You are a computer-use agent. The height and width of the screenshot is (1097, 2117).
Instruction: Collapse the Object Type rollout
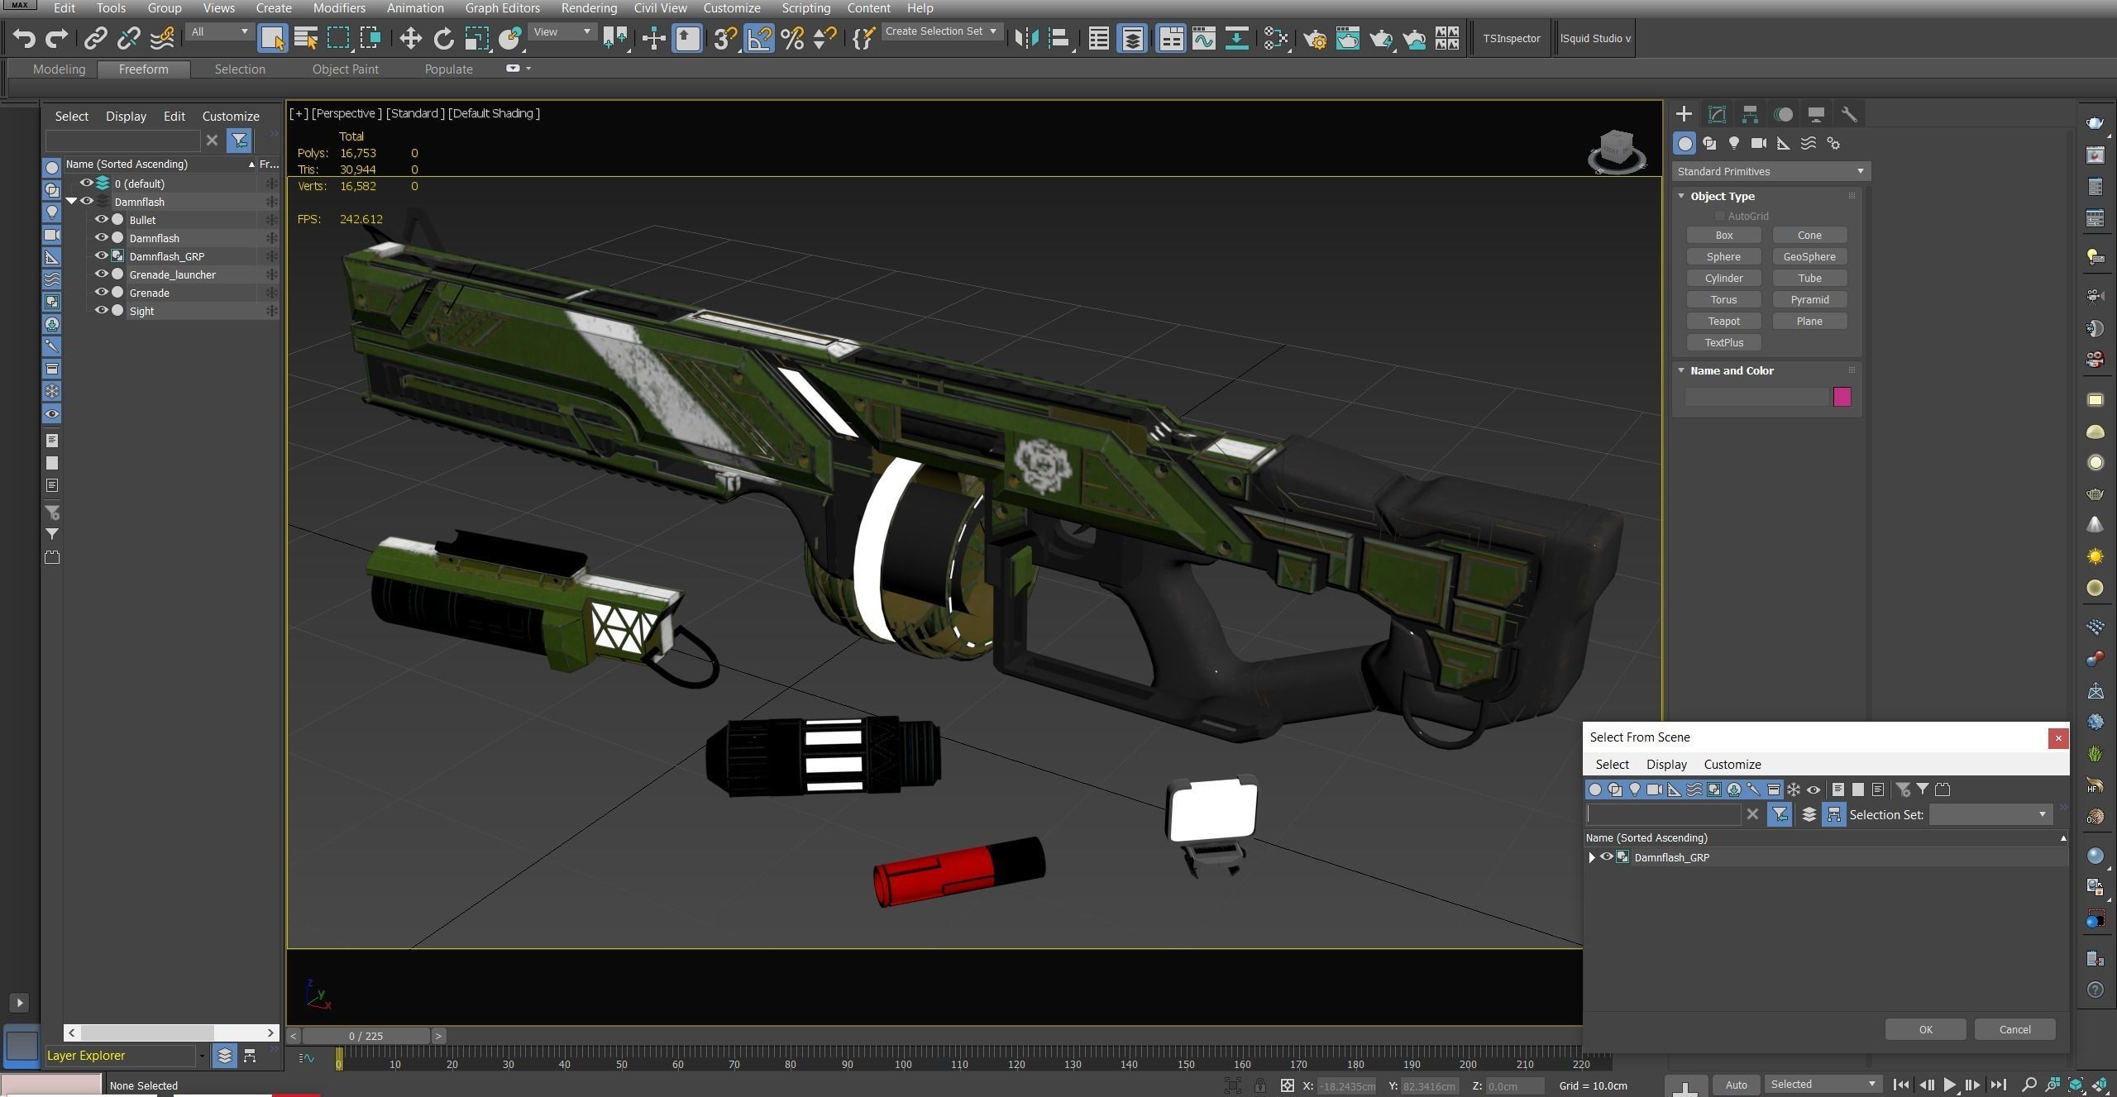coord(1681,196)
